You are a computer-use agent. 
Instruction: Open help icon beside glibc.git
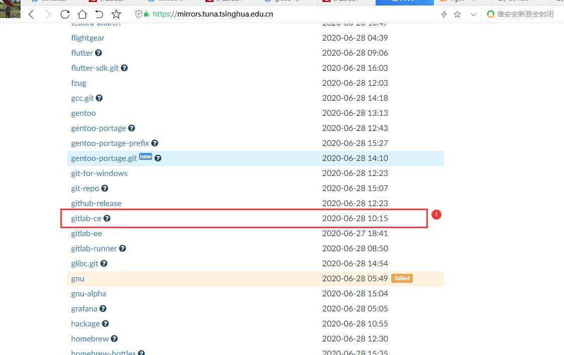click(104, 264)
